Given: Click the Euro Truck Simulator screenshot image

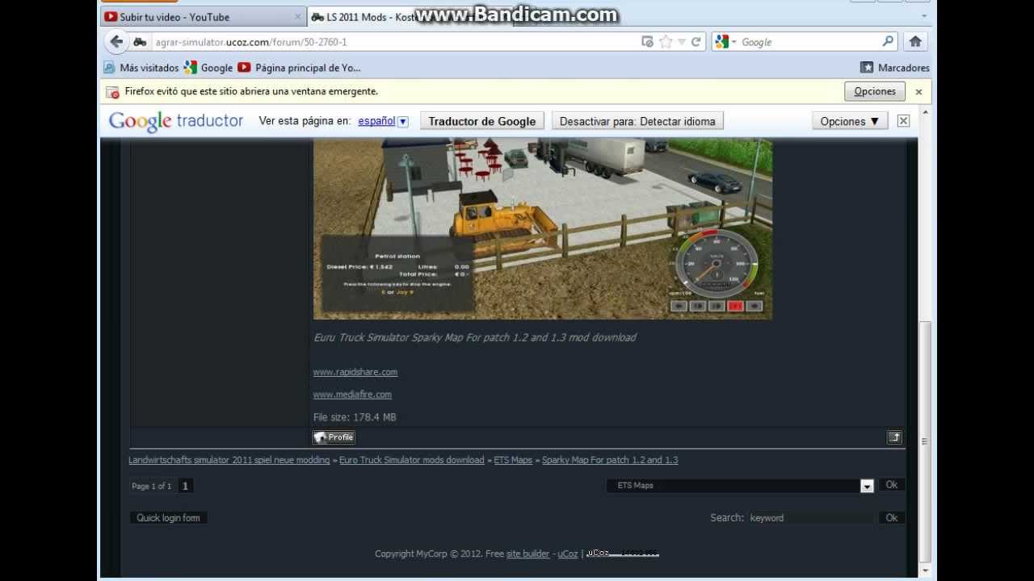Looking at the screenshot, I should (543, 228).
